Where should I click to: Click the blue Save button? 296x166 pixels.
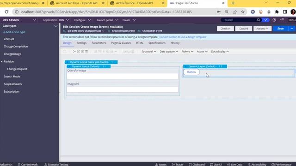click(281, 29)
